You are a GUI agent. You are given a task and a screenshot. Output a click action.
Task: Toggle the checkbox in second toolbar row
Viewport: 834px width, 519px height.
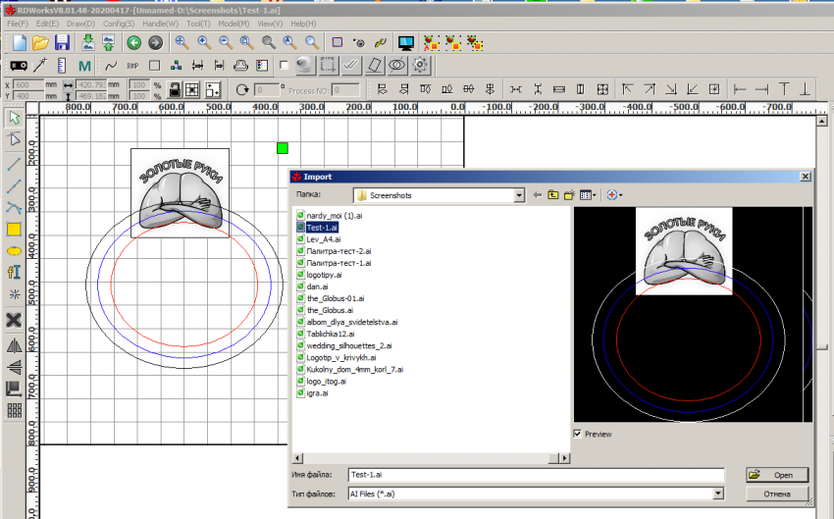coord(284,66)
